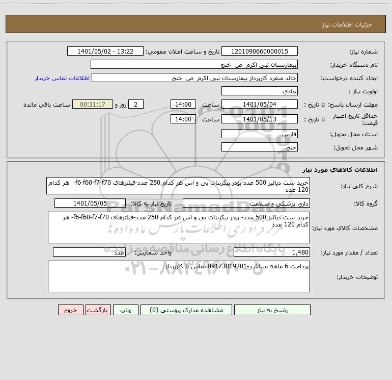
Task: Click the label تاریخ نیاز به کالا
Action: click(x=151, y=204)
